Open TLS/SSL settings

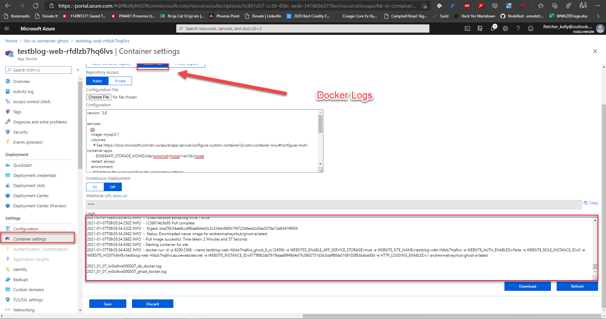(x=28, y=300)
